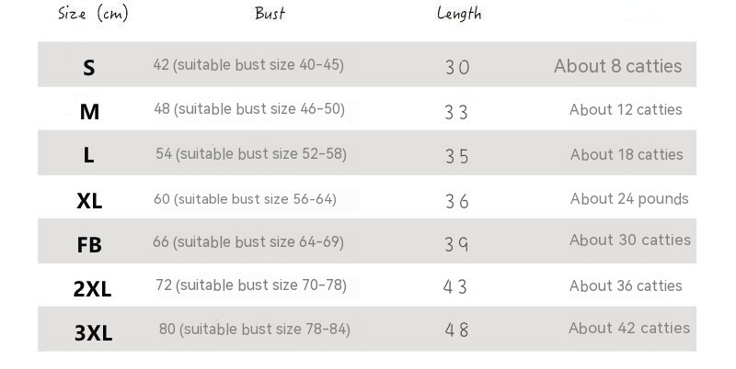Click bust text '42 (suitable bust size 40-45)'
736x369 pixels.
click(x=248, y=65)
